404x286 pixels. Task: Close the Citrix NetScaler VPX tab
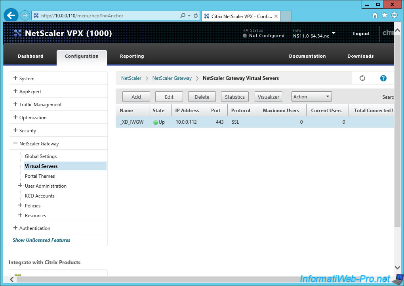(276, 16)
